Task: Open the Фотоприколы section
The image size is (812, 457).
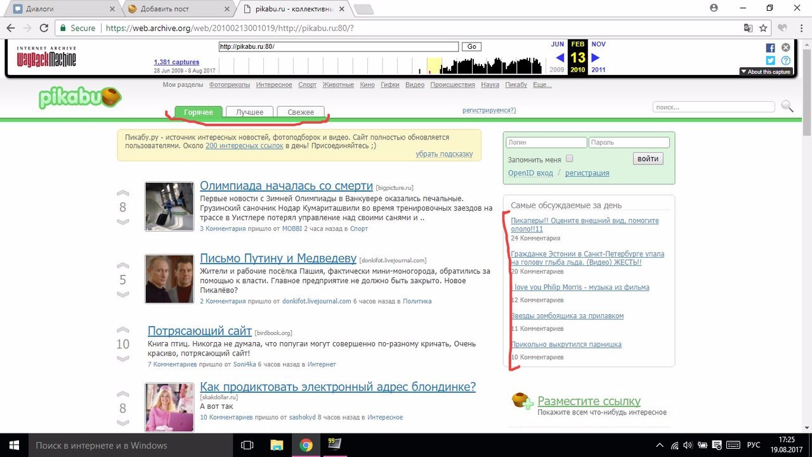Action: [x=229, y=84]
